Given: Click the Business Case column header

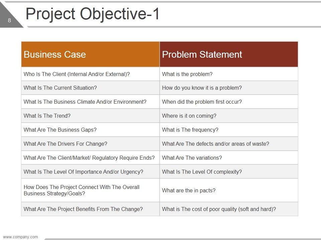Looking at the screenshot, I should point(90,54).
